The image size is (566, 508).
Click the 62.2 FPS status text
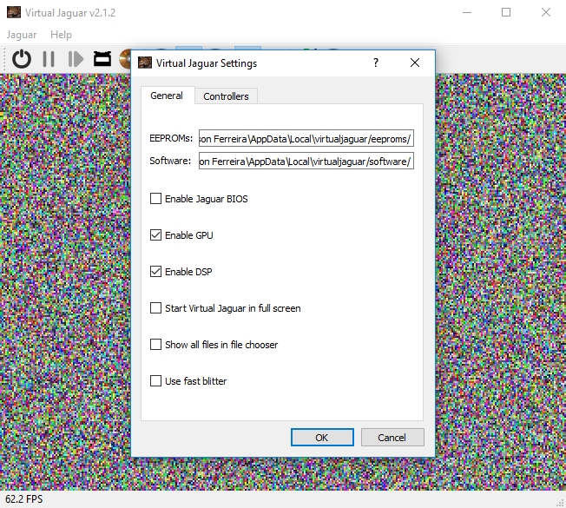[x=24, y=499]
